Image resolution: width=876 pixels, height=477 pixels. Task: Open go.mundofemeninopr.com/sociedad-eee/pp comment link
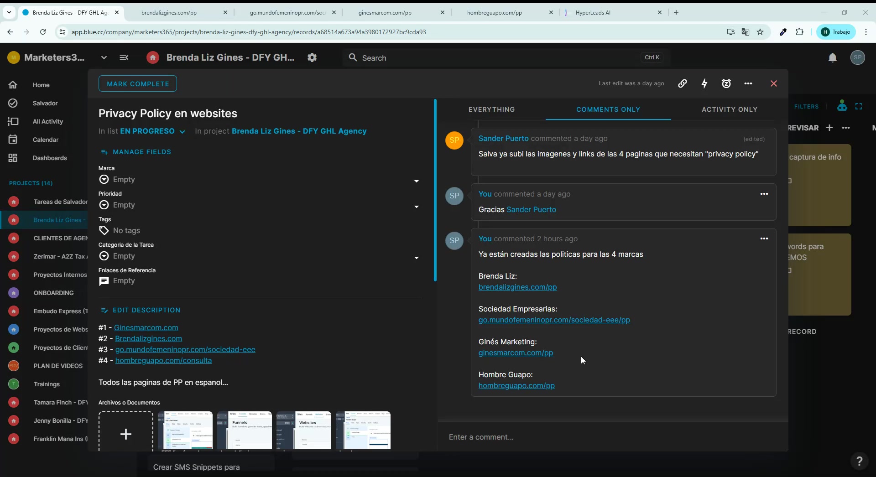[x=554, y=320]
